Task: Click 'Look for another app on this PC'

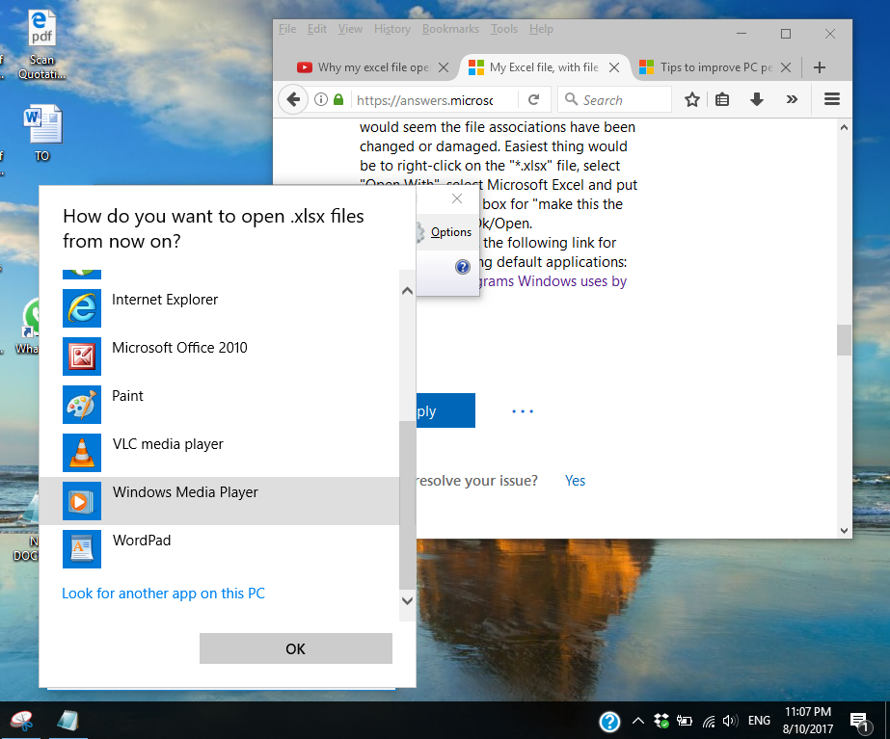Action: [x=164, y=594]
